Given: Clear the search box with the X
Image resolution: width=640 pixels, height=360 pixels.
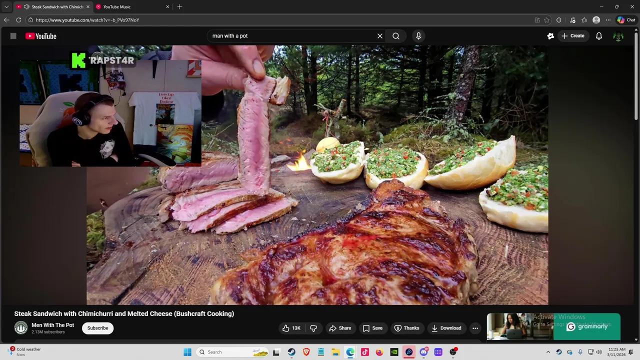Looking at the screenshot, I should (x=379, y=36).
